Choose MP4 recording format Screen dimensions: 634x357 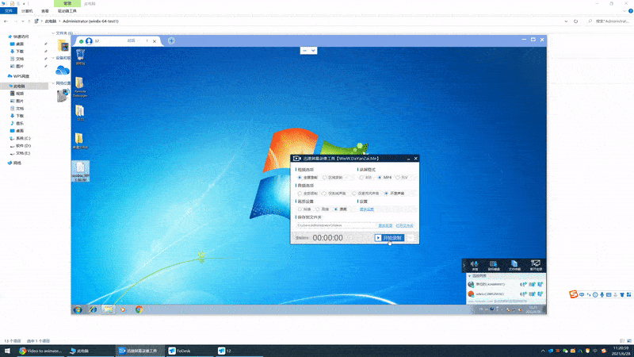(380, 178)
